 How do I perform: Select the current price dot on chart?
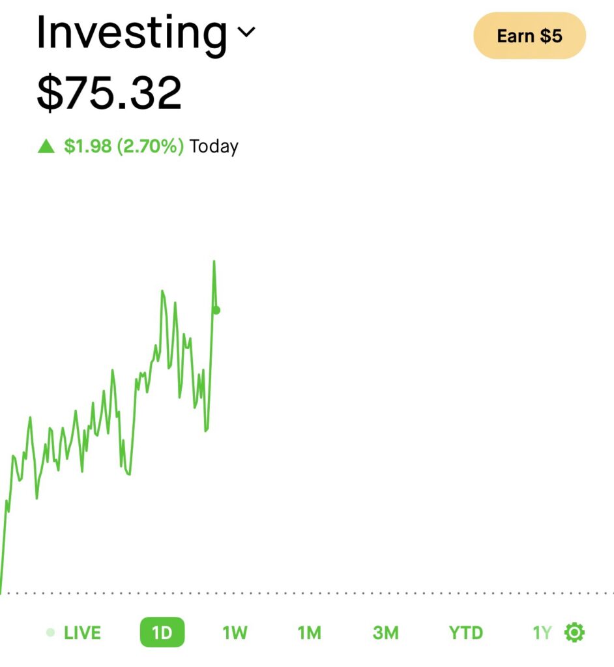216,310
